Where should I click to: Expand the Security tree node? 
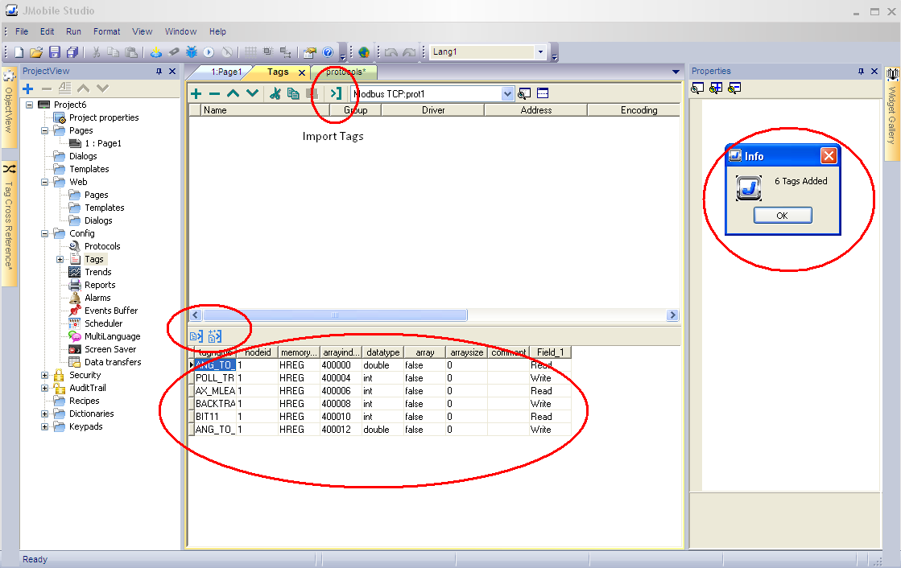pyautogui.click(x=45, y=375)
